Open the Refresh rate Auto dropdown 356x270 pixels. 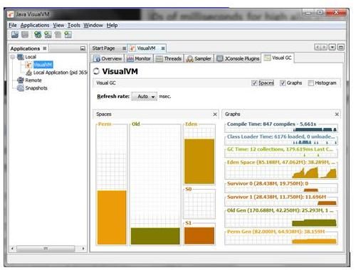(145, 97)
